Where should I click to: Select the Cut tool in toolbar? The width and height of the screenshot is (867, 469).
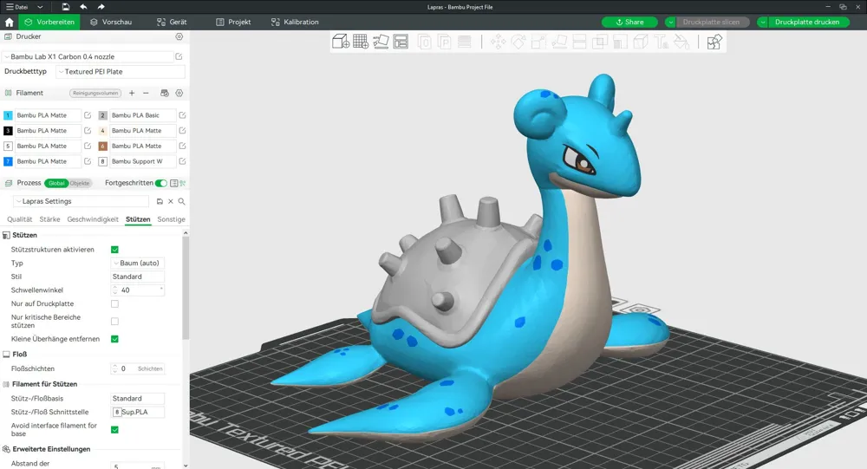[579, 42]
